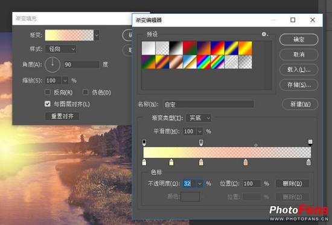
Task: Click the 确定 button in gradient editor
Action: point(299,40)
